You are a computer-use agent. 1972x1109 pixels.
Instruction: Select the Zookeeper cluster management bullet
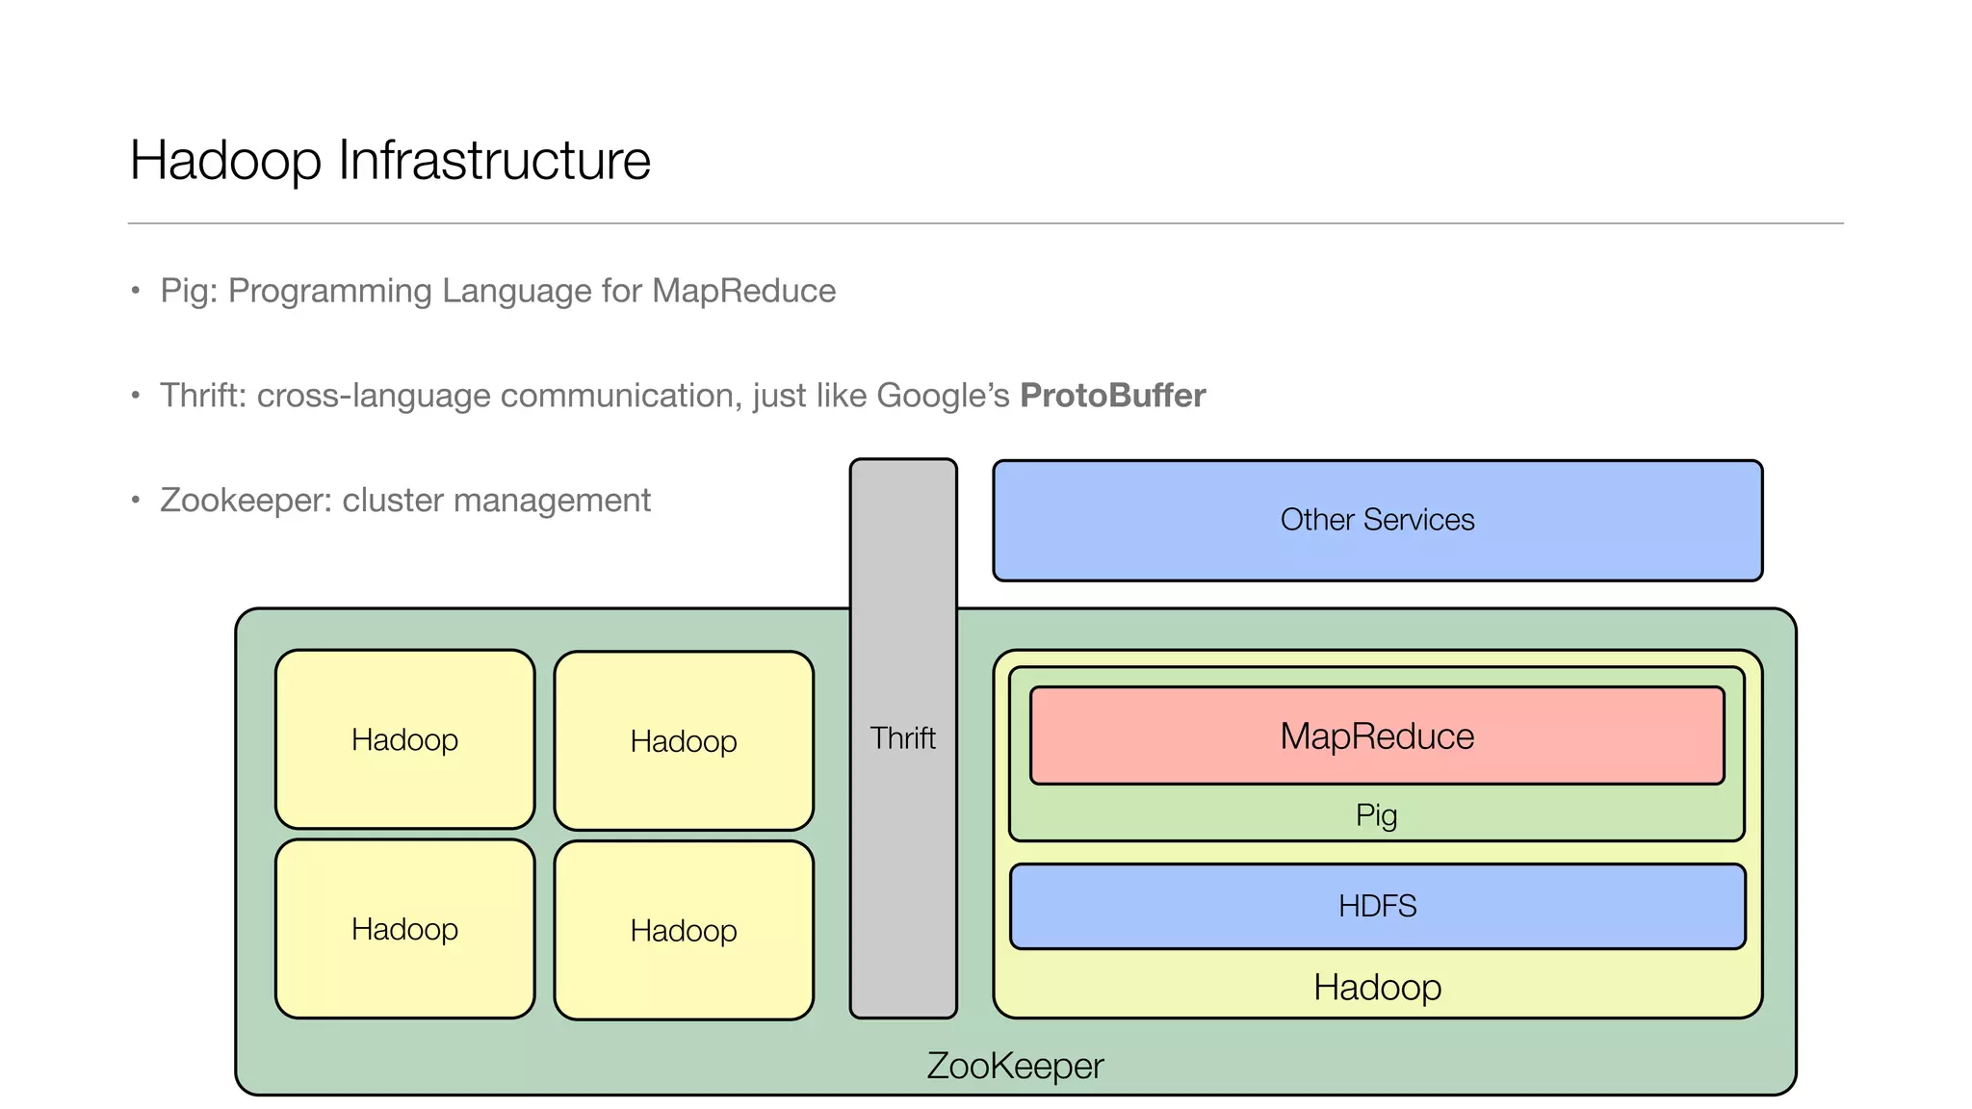click(x=404, y=501)
